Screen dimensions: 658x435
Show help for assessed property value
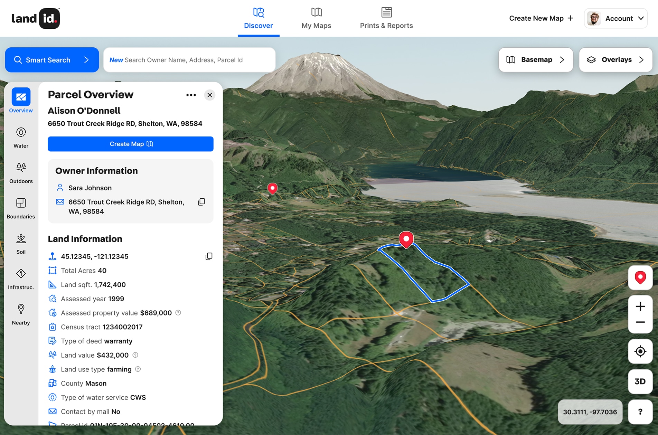point(178,313)
